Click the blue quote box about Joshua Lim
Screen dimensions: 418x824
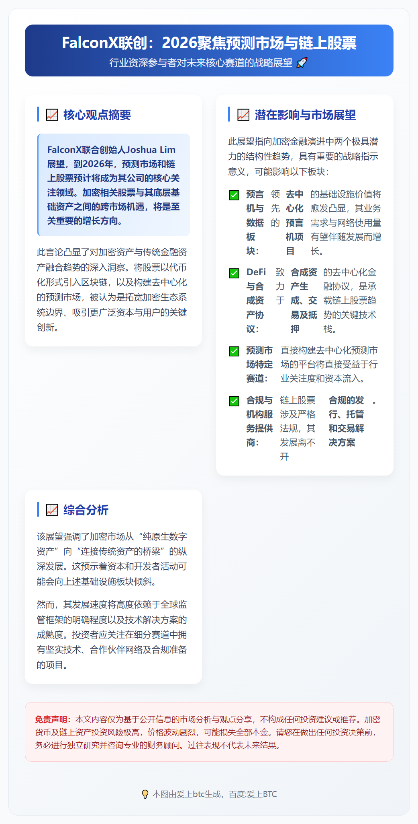[113, 185]
